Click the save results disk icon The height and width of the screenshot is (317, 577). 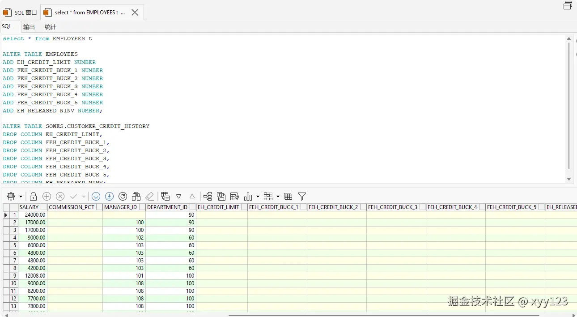point(221,196)
